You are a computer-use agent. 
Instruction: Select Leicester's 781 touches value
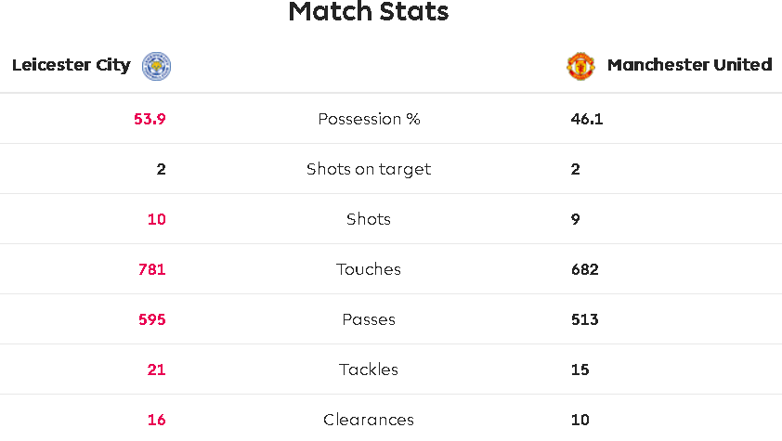(x=152, y=269)
